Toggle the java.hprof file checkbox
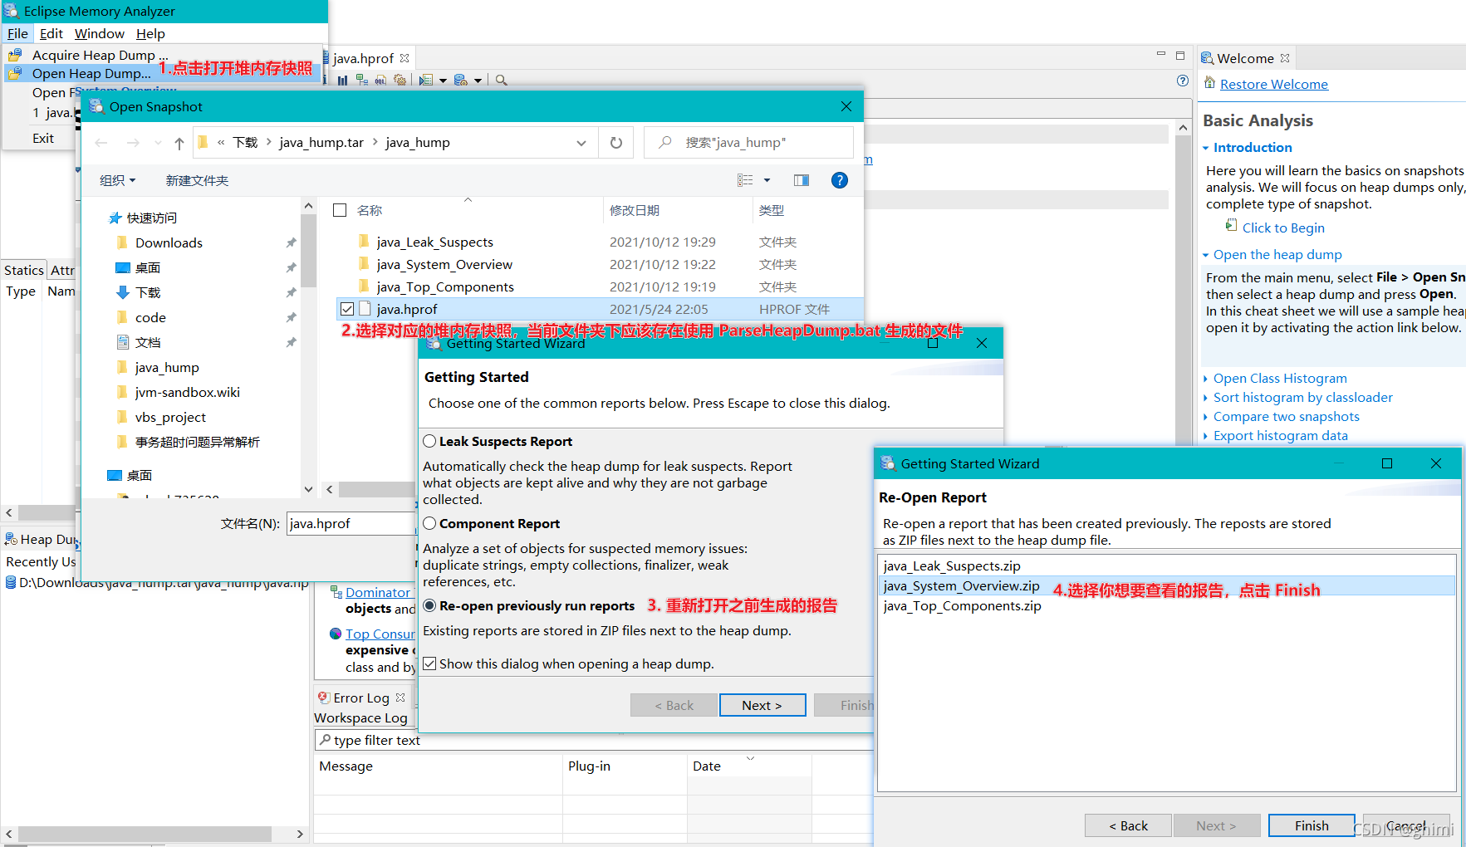Screen dimensions: 1466x847 click(x=347, y=309)
